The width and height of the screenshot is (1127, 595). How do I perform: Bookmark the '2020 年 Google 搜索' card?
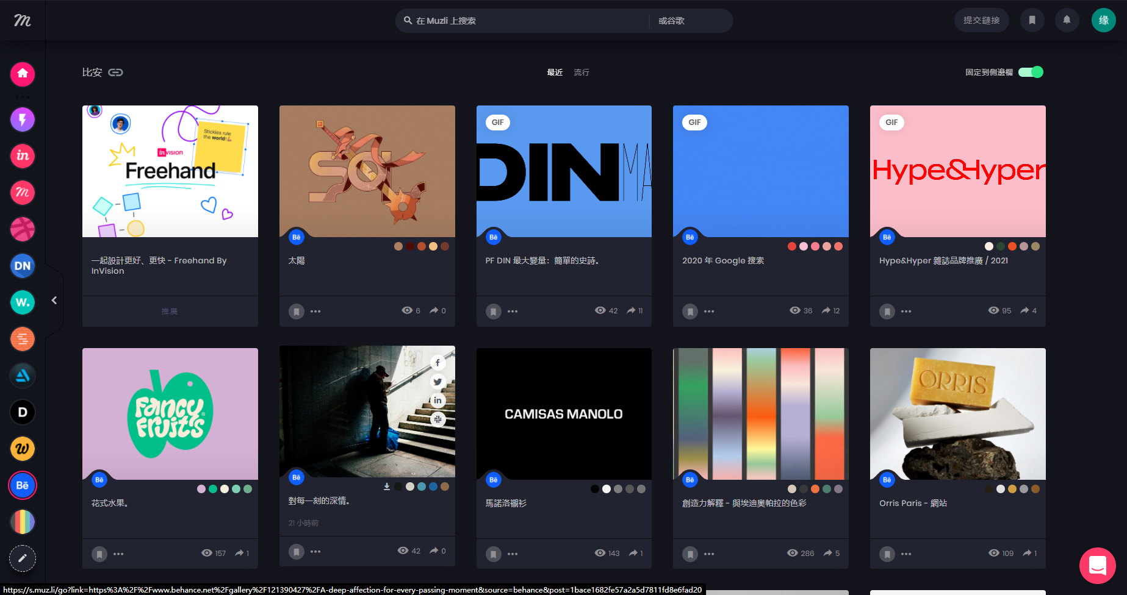click(x=690, y=312)
